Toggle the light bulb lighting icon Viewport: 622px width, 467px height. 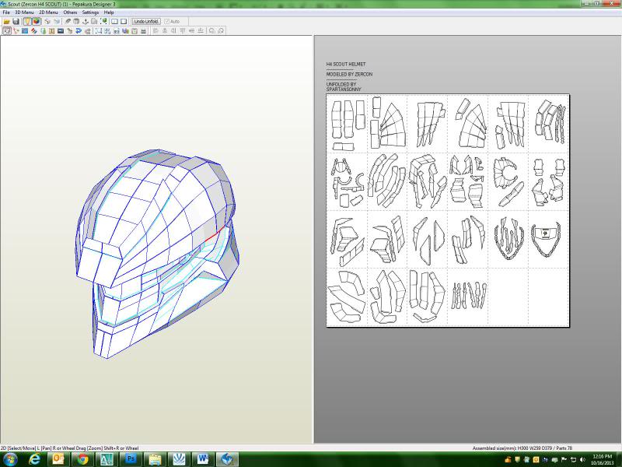(x=27, y=22)
